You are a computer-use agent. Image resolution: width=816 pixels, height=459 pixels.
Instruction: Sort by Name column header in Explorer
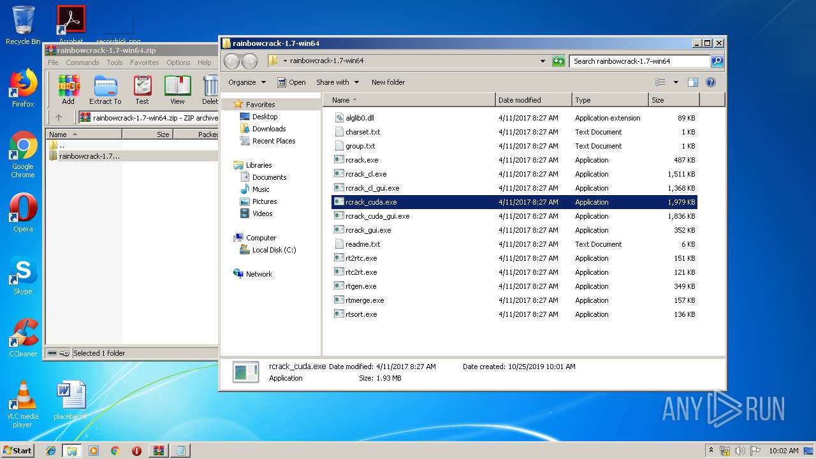point(409,100)
